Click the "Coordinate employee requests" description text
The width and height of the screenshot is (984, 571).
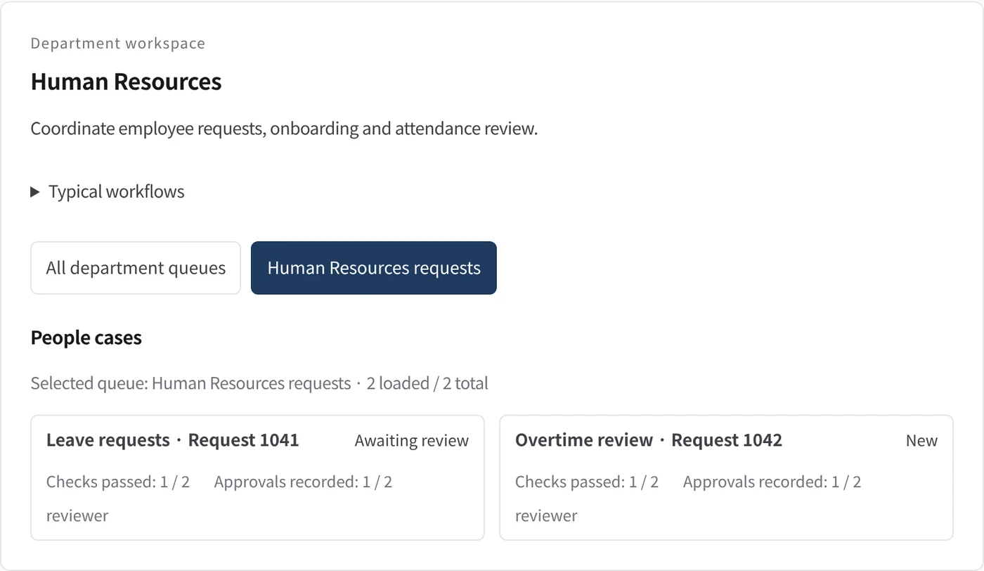284,129
